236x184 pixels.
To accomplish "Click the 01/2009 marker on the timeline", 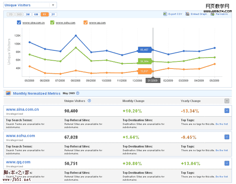I will pos(153,80).
